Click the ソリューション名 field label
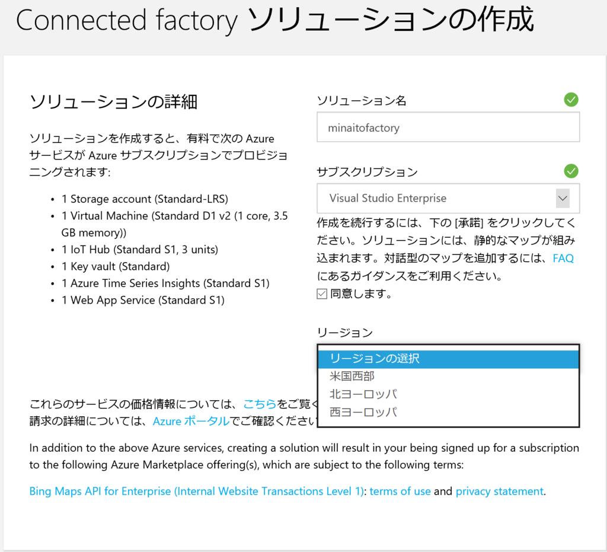Viewport: 607px width, 552px height. 362,101
